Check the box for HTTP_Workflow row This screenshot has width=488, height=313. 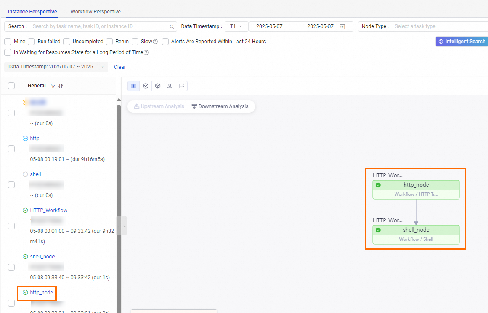point(11,226)
